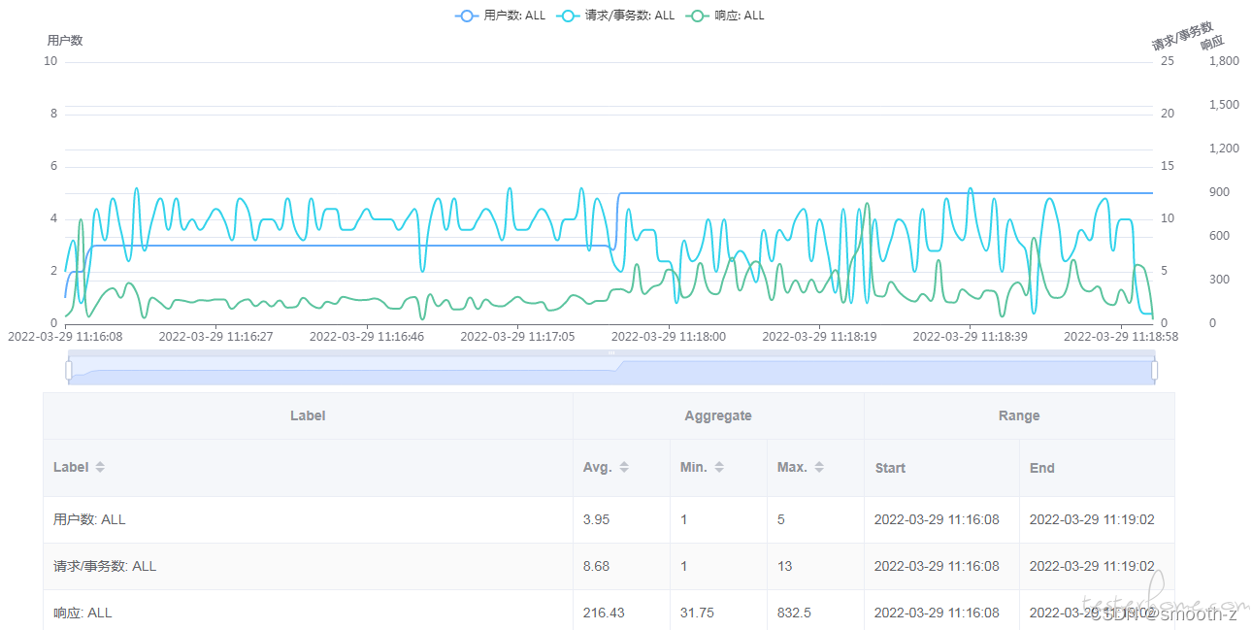
Task: Click the End time in the 请求/事务数 row
Action: [x=1092, y=566]
